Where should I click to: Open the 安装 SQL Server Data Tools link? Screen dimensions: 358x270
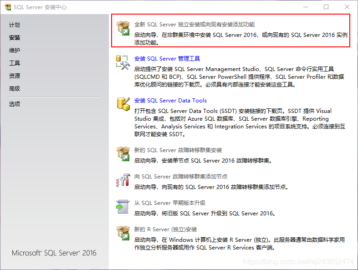coord(170,101)
